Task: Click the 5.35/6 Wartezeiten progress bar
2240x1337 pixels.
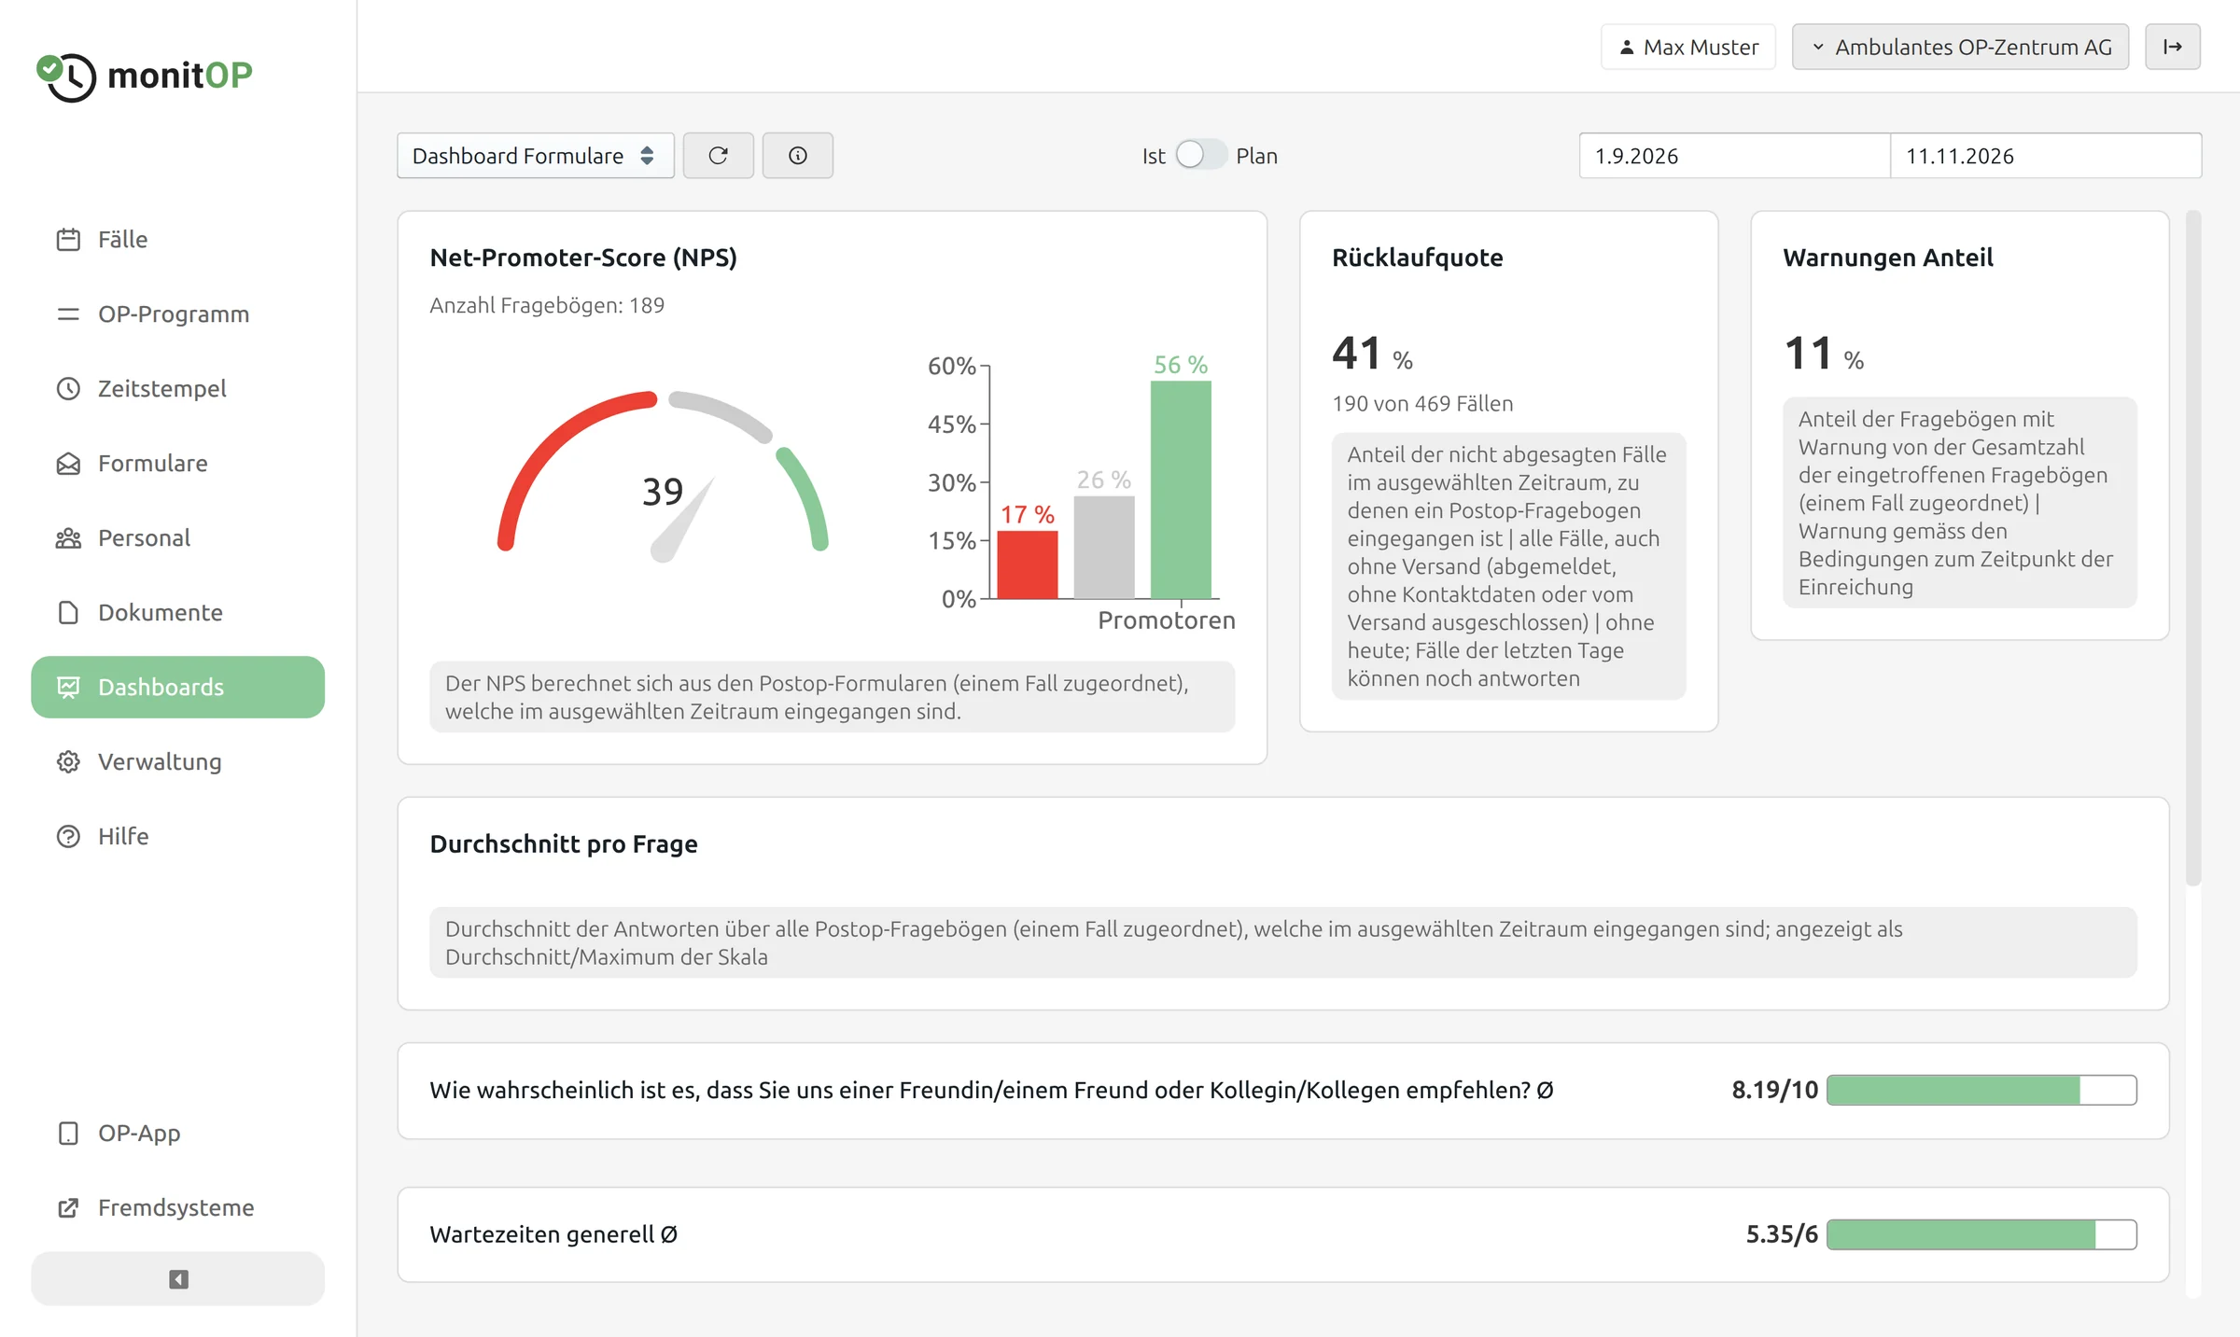Action: (1981, 1235)
